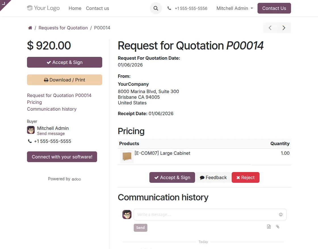Open the Home menu item
Viewport: 318px width, 249px height.
pyautogui.click(x=75, y=8)
